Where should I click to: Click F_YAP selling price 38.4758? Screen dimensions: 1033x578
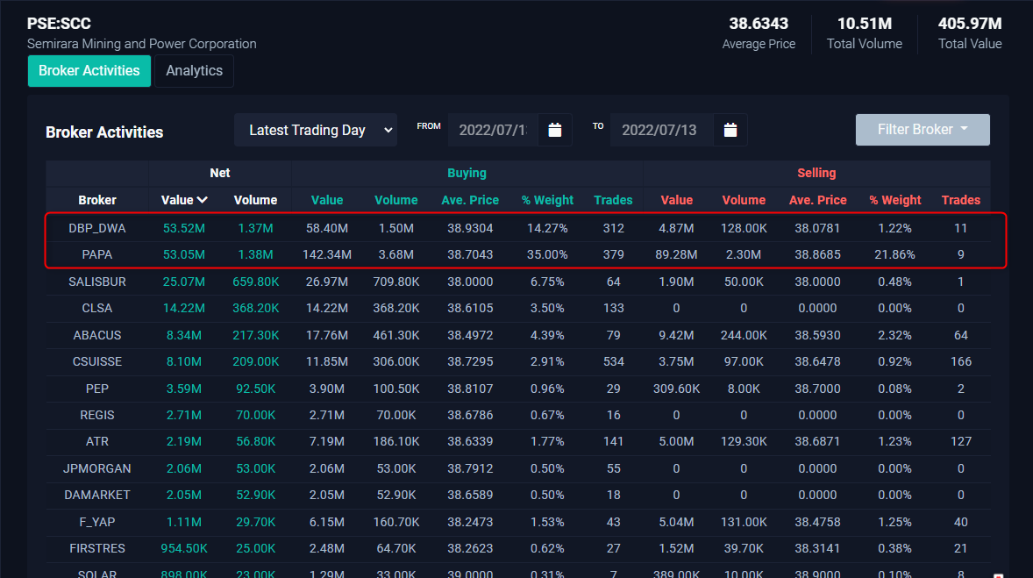coord(817,521)
